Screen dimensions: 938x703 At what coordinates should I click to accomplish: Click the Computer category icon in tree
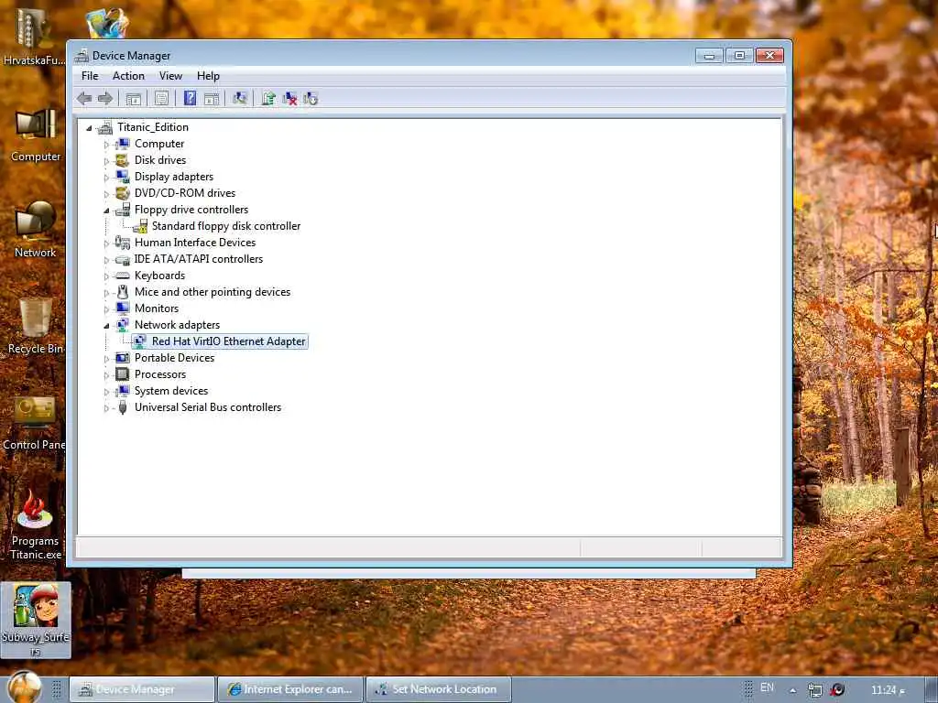(123, 144)
